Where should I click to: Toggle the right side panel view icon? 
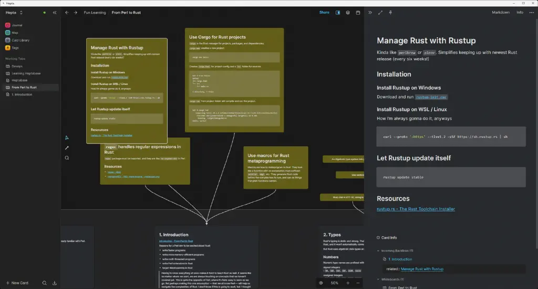338,13
